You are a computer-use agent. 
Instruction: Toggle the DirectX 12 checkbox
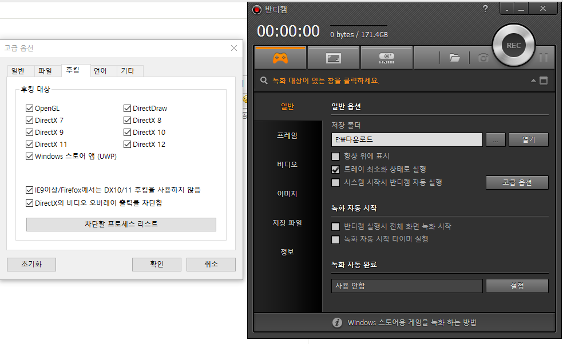[127, 144]
